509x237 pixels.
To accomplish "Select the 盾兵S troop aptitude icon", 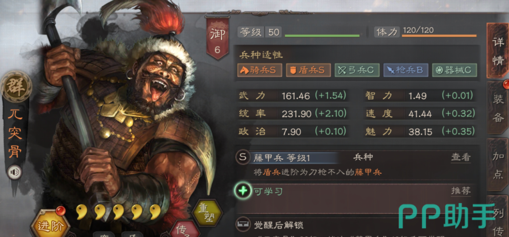I will click(x=308, y=70).
